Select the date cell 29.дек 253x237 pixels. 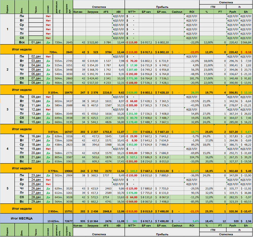point(36,202)
